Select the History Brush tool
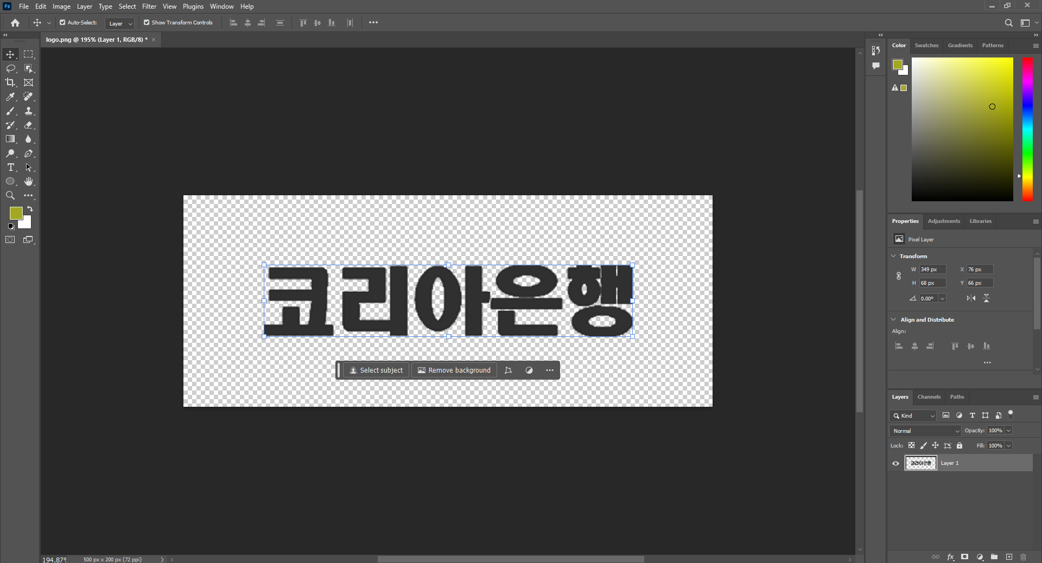The height and width of the screenshot is (563, 1042). tap(10, 125)
